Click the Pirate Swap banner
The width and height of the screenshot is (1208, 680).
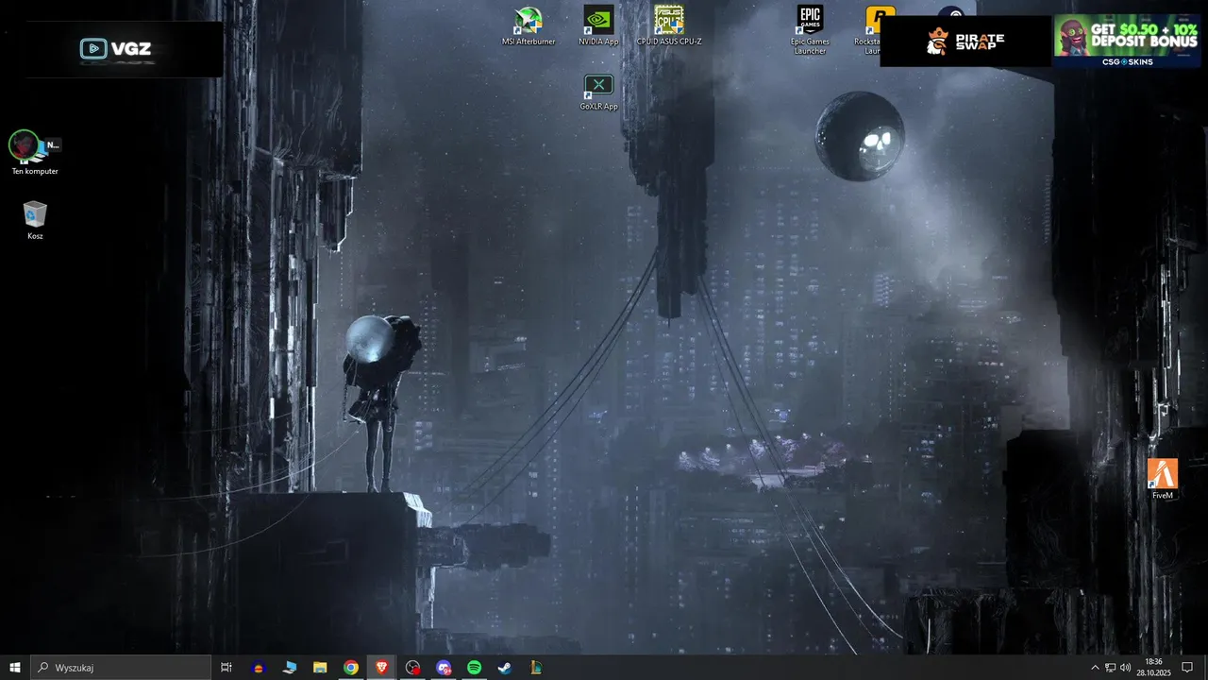[965, 42]
